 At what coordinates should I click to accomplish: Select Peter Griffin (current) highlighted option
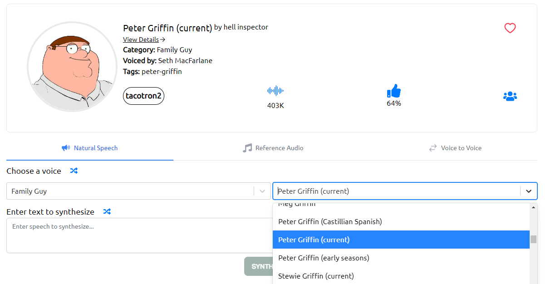coord(401,240)
